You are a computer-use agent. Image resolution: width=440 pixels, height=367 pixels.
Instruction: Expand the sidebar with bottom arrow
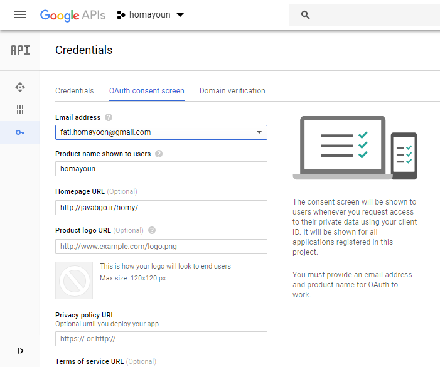[x=20, y=351]
